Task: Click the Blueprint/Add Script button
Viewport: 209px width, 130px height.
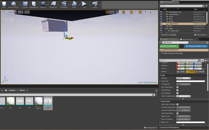Action: tap(196, 46)
